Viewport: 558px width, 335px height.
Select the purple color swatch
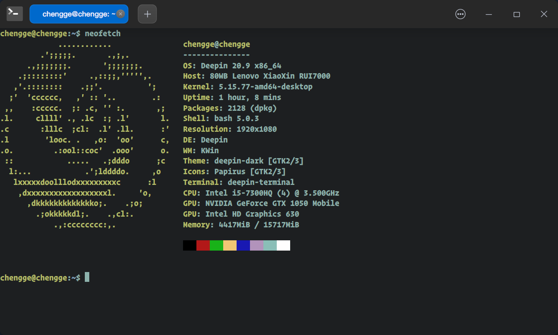256,245
